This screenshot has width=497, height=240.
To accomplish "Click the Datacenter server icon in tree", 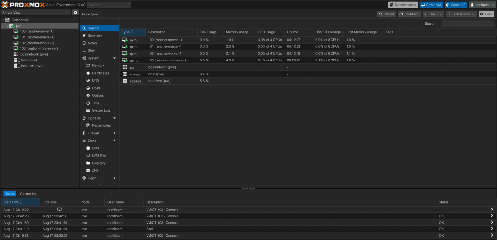I will click(8, 20).
